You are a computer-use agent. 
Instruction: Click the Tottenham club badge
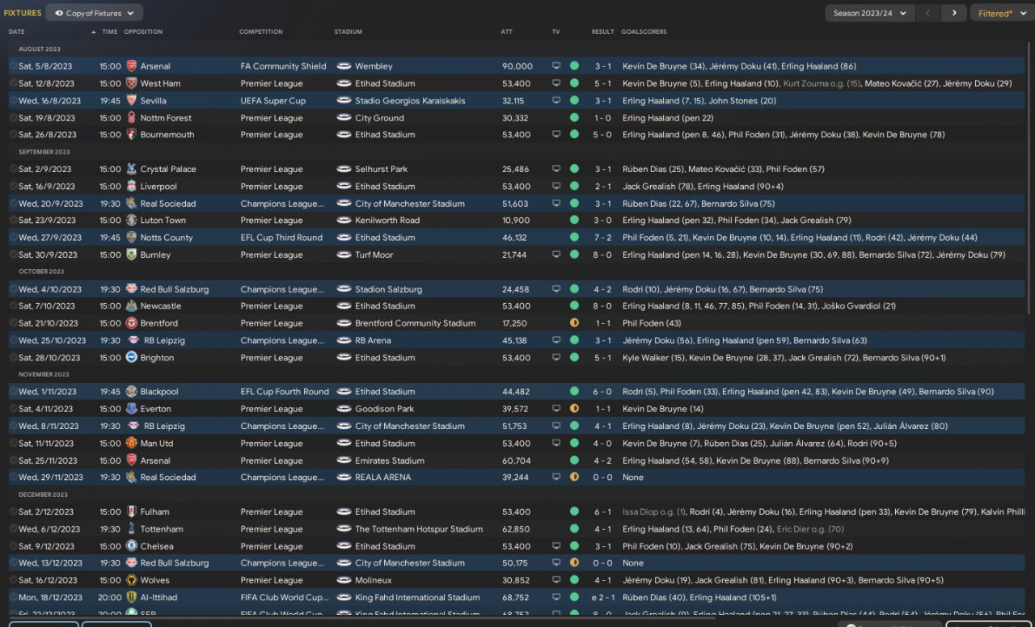pos(131,528)
